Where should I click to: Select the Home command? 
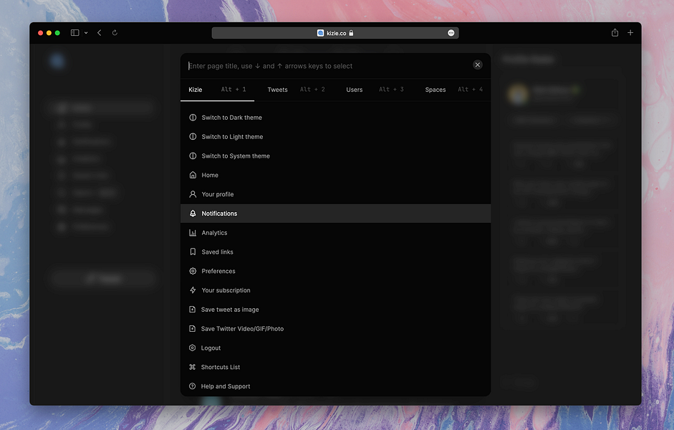[x=335, y=175]
